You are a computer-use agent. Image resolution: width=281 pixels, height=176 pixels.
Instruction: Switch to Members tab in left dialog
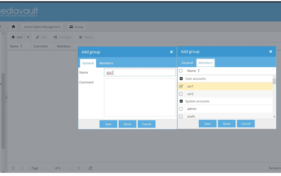(x=106, y=63)
